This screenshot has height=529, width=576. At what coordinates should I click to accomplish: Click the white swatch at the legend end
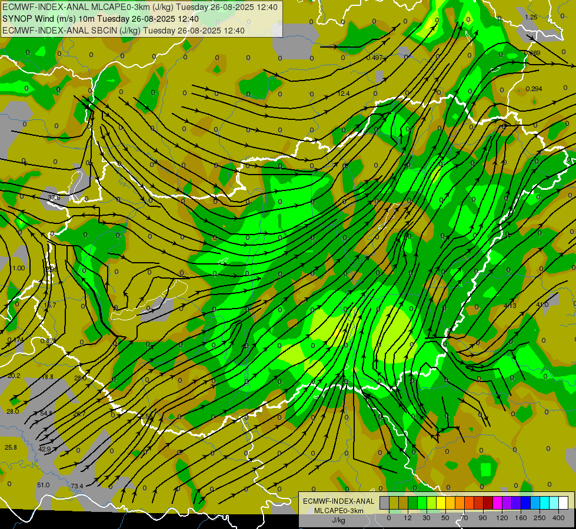(564, 503)
